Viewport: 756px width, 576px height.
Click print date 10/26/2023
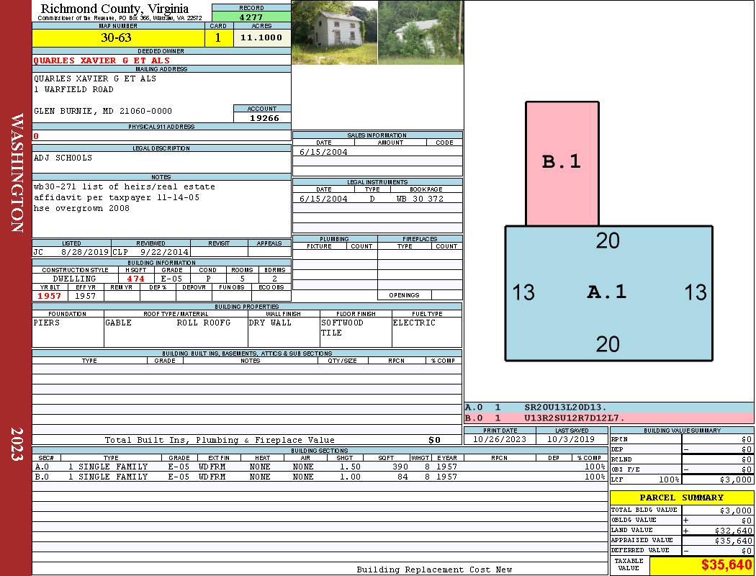click(500, 440)
